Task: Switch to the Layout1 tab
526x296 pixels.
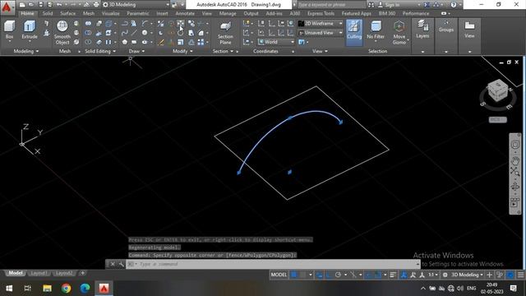Action: coord(39,273)
